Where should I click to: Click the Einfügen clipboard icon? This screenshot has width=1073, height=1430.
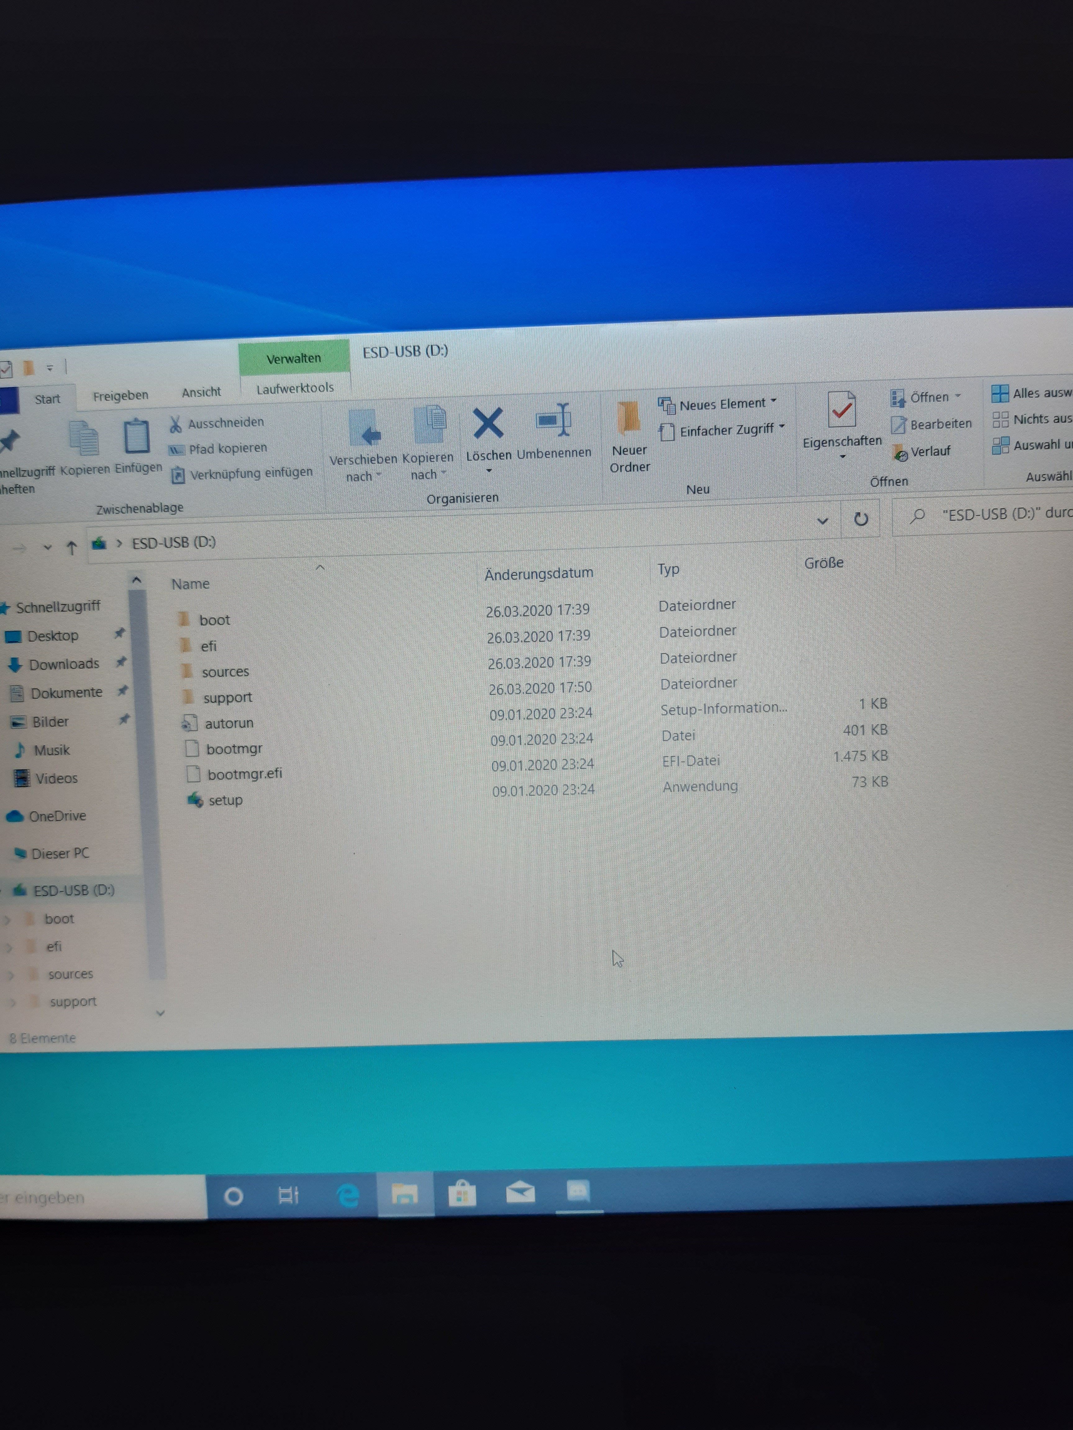tap(137, 436)
